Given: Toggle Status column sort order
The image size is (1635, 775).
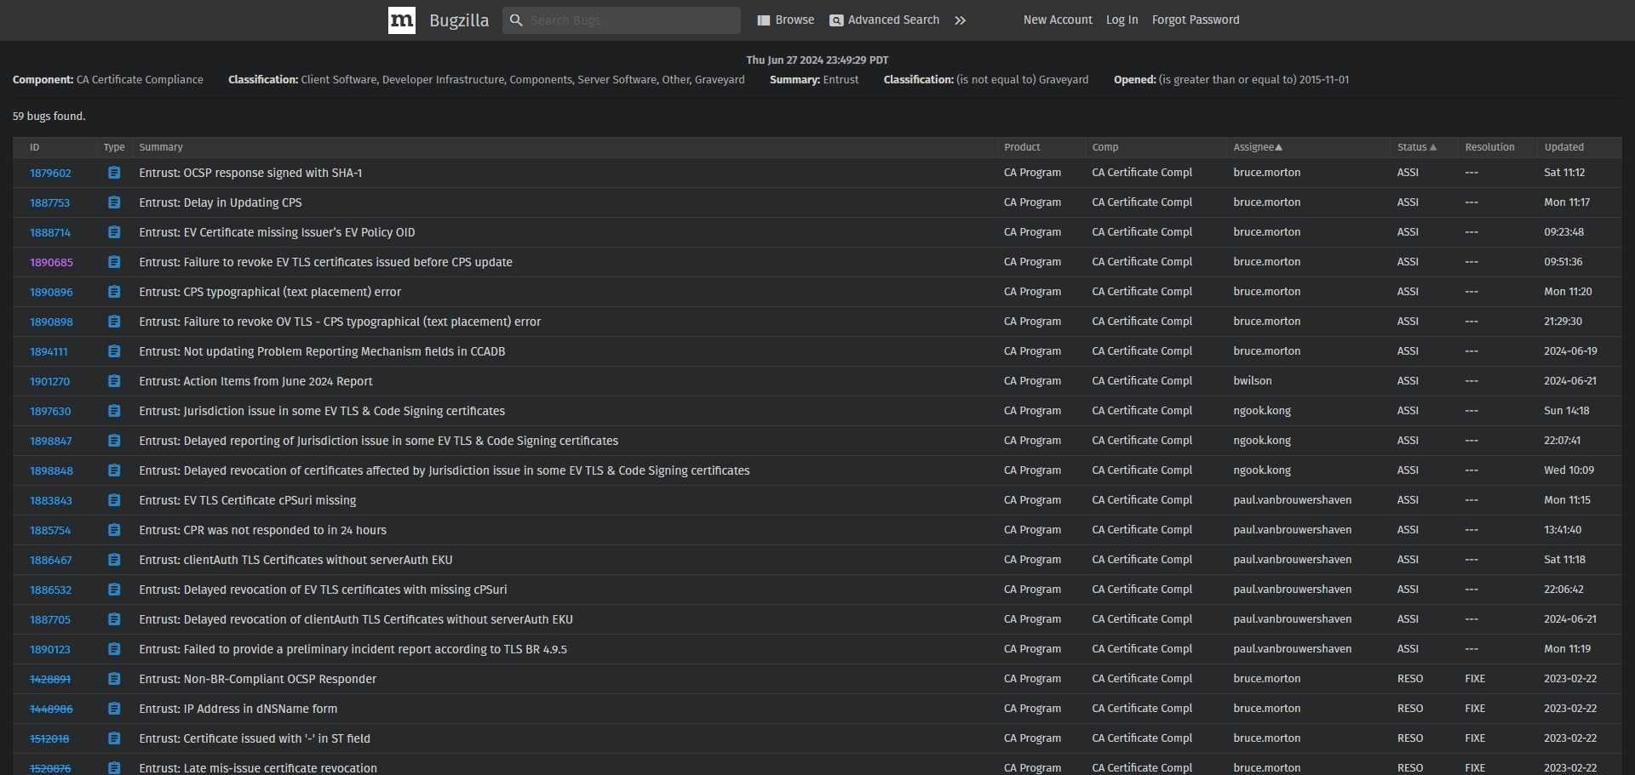Looking at the screenshot, I should [1417, 148].
